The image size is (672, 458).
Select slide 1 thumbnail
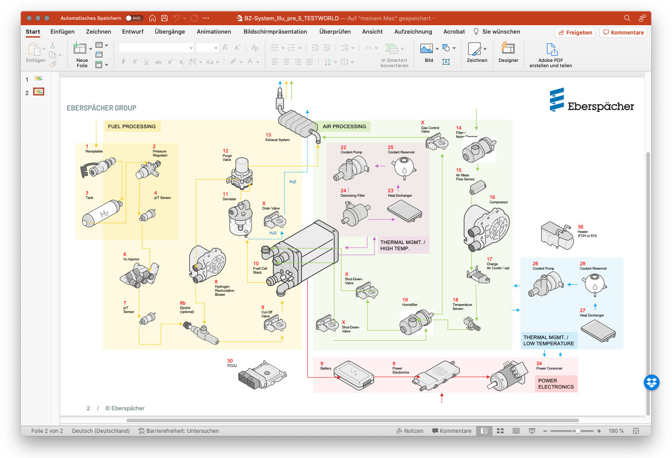point(39,79)
